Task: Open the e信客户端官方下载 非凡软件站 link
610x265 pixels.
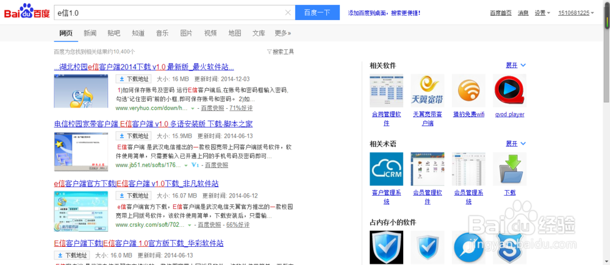Action: 136,184
